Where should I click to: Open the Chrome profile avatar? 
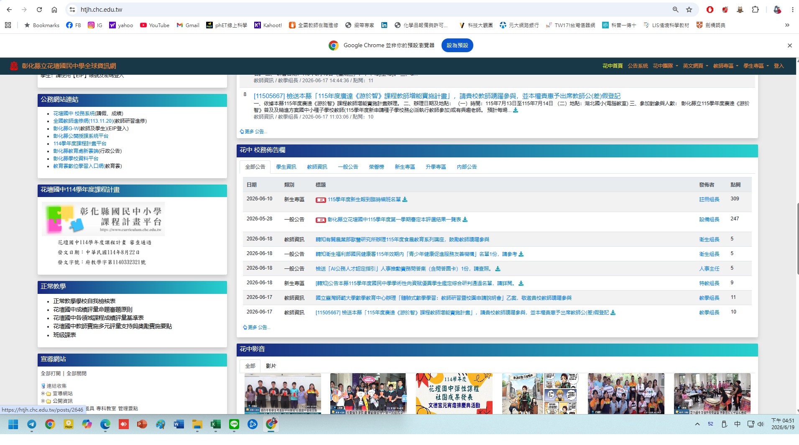pos(777,10)
